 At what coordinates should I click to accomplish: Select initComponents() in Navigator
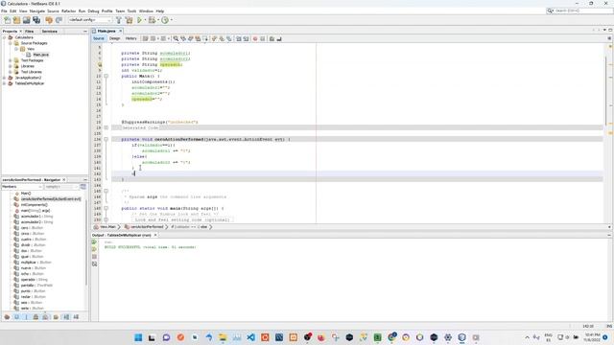[35, 204]
